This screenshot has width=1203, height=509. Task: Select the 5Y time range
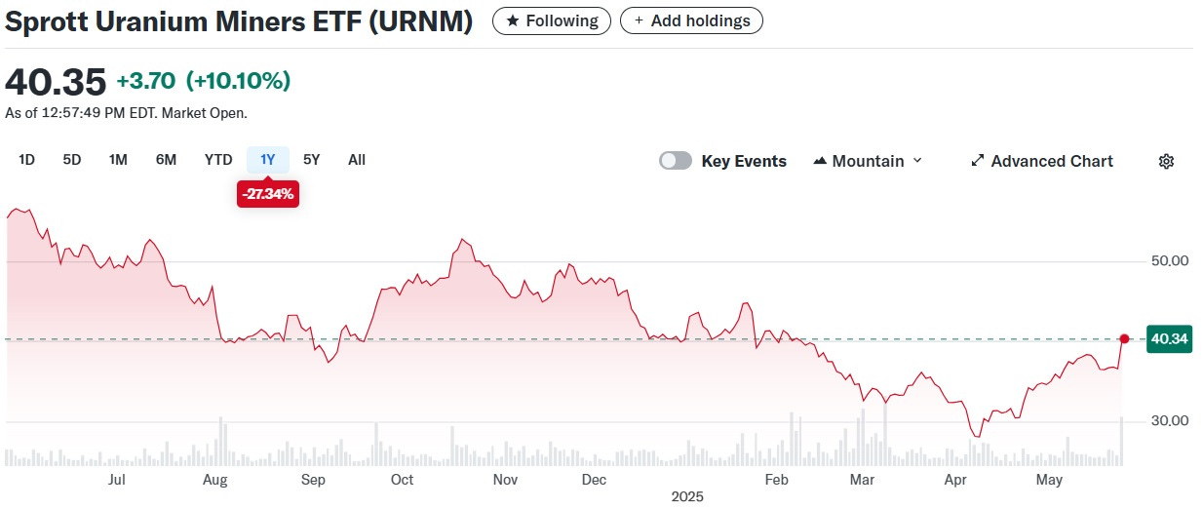click(311, 160)
